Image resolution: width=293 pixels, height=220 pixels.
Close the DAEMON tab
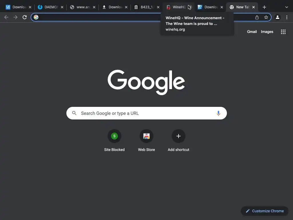click(62, 7)
